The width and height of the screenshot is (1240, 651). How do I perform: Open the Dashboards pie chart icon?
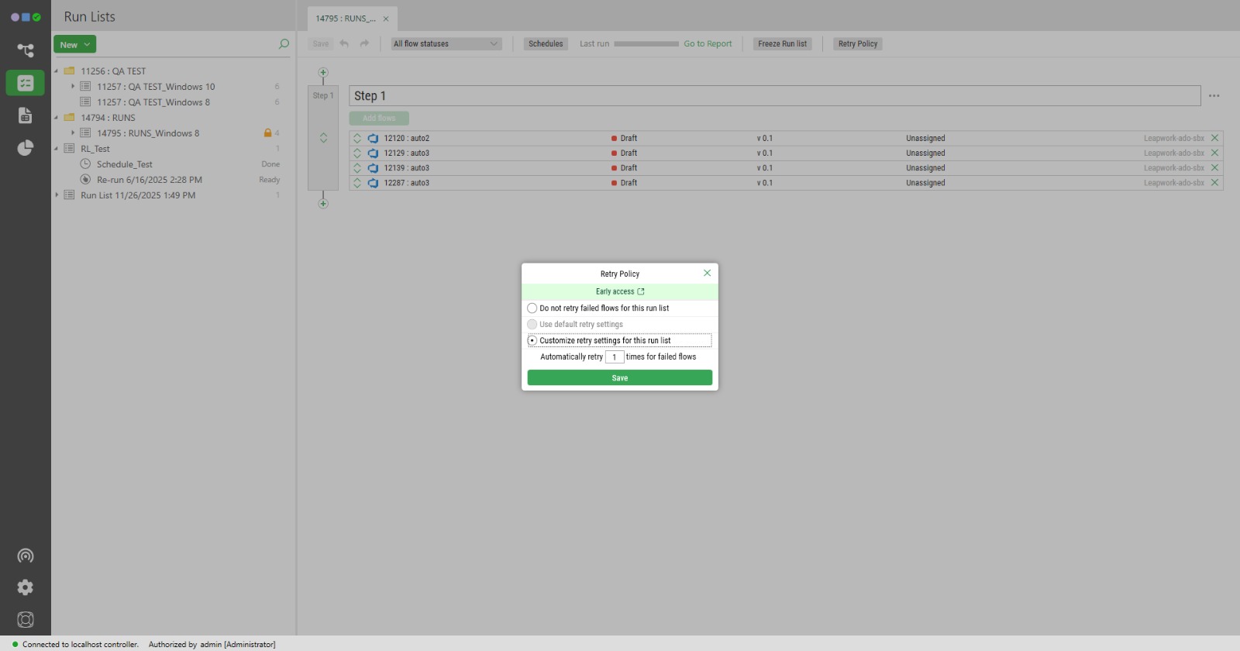click(x=26, y=148)
